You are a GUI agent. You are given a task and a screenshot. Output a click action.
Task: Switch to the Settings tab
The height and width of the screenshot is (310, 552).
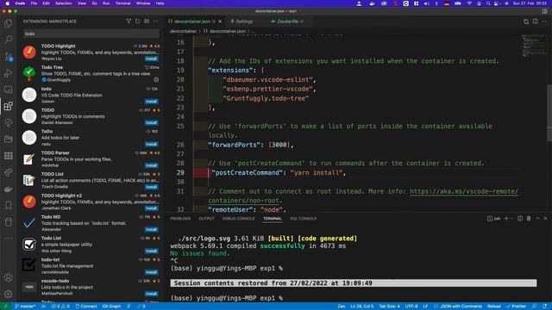(241, 22)
